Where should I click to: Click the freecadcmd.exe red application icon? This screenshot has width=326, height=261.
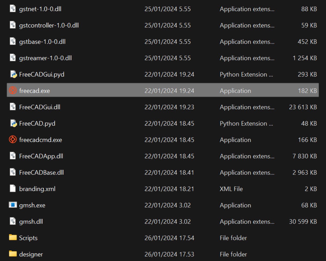point(13,140)
